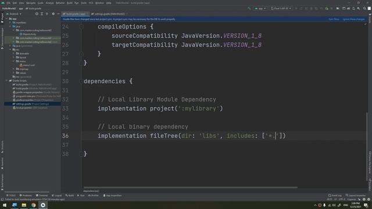The width and height of the screenshot is (372, 209).
Task: Show hidden tray icons chevron
Action: coord(315,205)
